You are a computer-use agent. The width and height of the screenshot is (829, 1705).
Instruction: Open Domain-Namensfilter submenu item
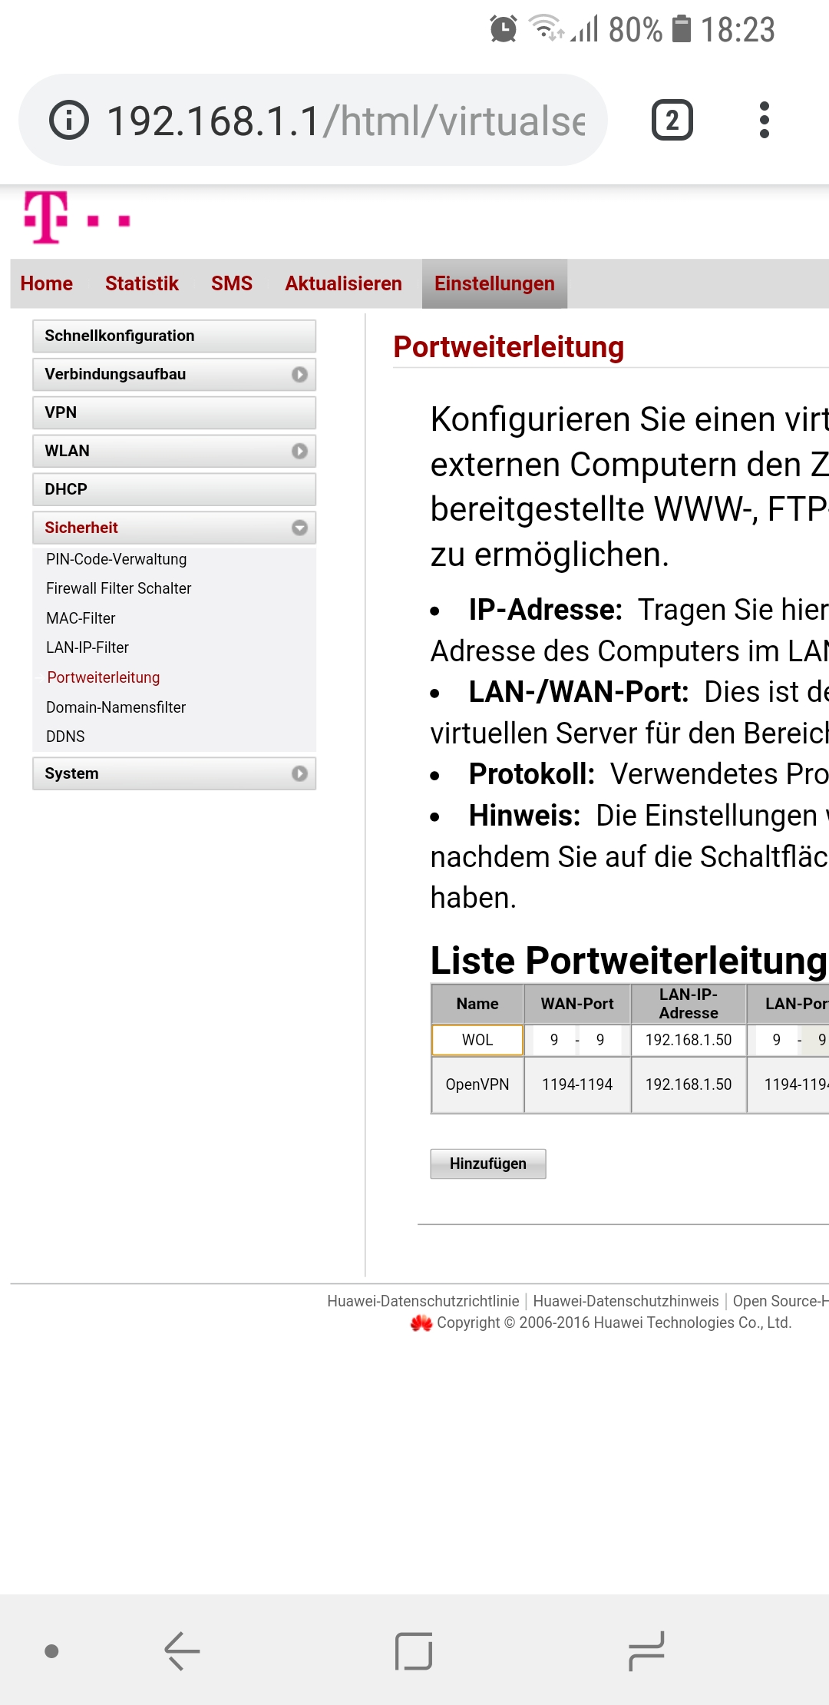(x=116, y=707)
